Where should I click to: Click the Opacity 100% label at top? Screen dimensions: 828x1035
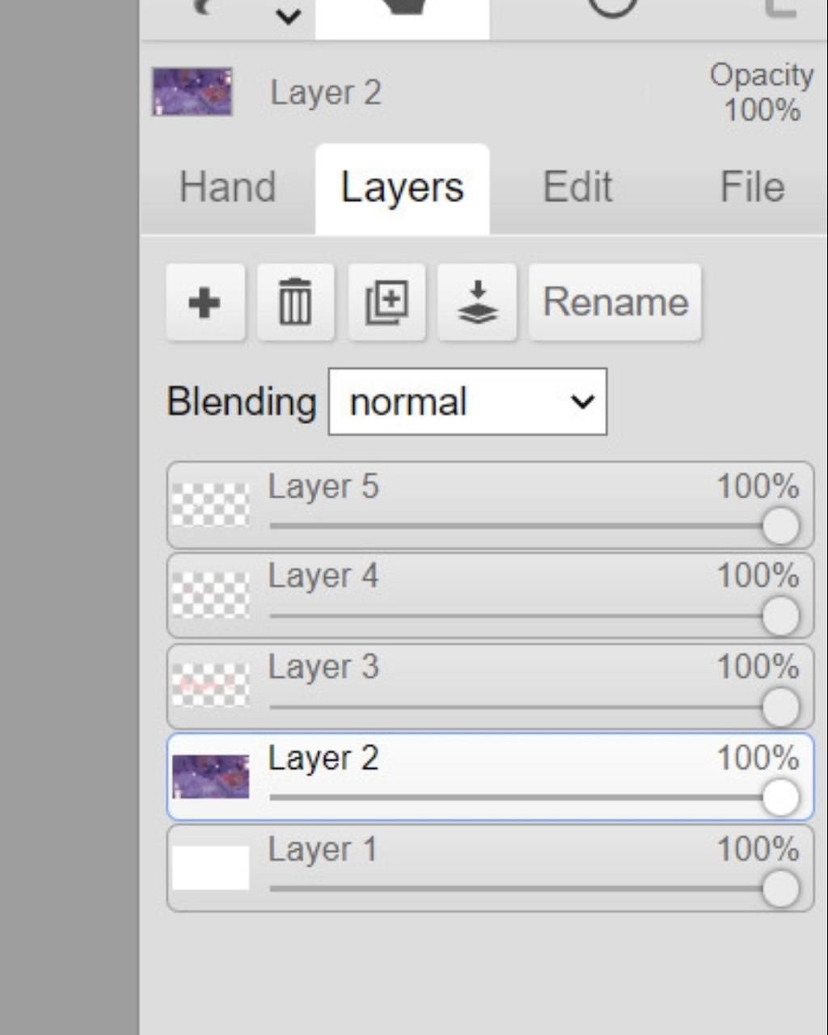click(761, 92)
